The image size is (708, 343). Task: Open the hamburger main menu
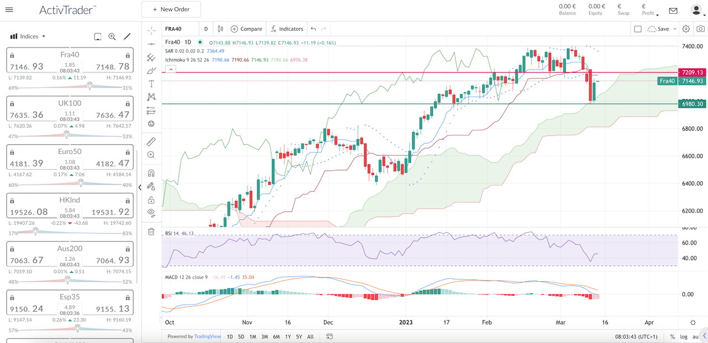click(x=9, y=10)
